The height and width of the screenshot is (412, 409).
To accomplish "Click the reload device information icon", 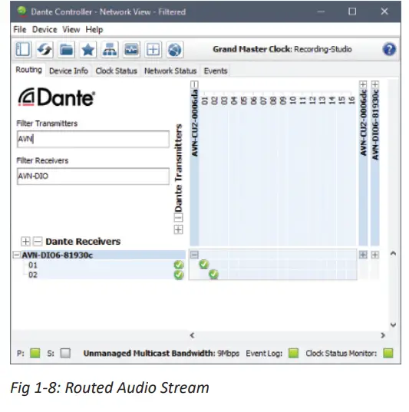I will pyautogui.click(x=45, y=49).
